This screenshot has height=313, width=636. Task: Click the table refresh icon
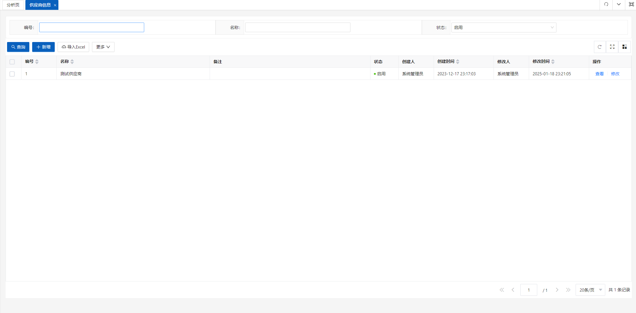tap(600, 47)
